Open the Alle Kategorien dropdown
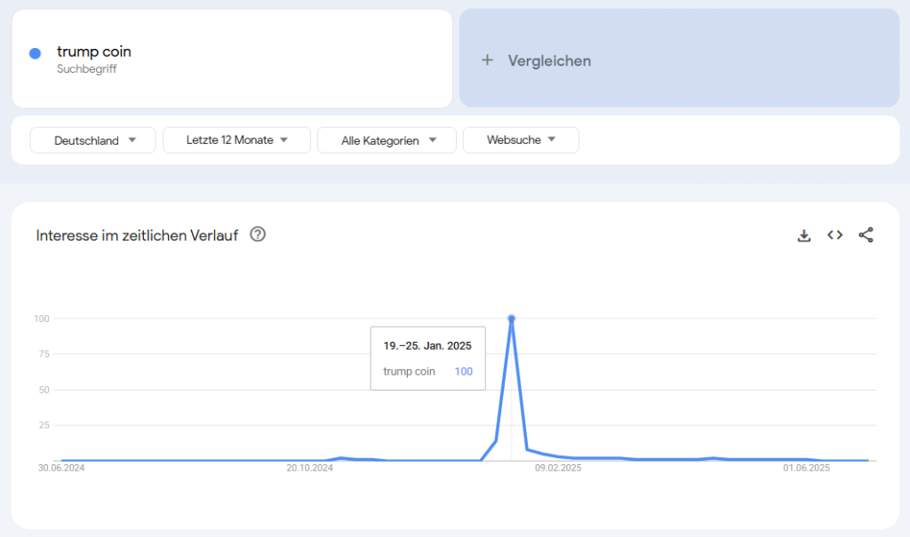Viewport: 910px width, 537px height. 387,140
